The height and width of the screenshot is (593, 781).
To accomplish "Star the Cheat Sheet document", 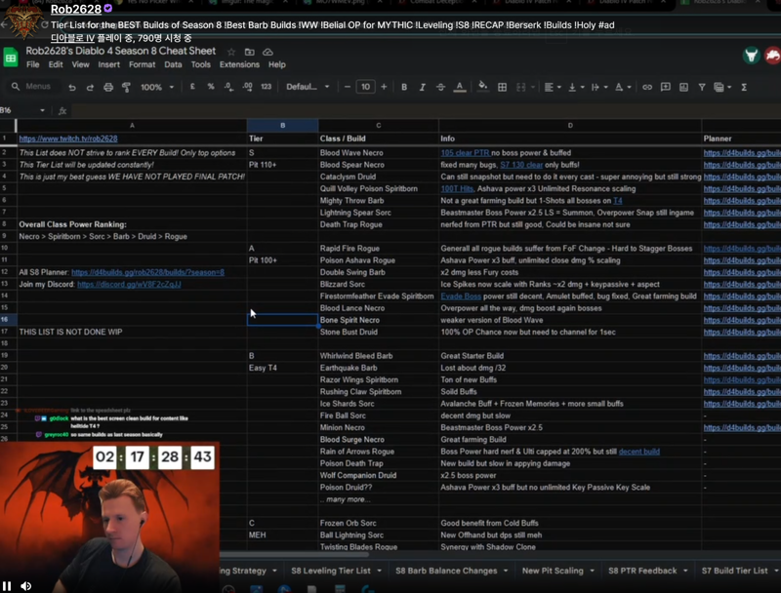I will point(231,52).
